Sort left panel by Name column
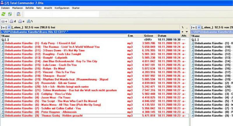The width and height of the screenshot is (233, 126). 63,36
